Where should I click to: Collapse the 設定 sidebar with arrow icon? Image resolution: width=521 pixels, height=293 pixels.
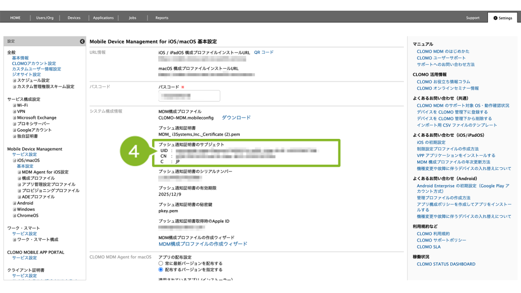pyautogui.click(x=82, y=41)
